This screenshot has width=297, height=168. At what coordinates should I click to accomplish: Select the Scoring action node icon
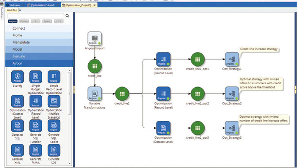[x=18, y=77]
